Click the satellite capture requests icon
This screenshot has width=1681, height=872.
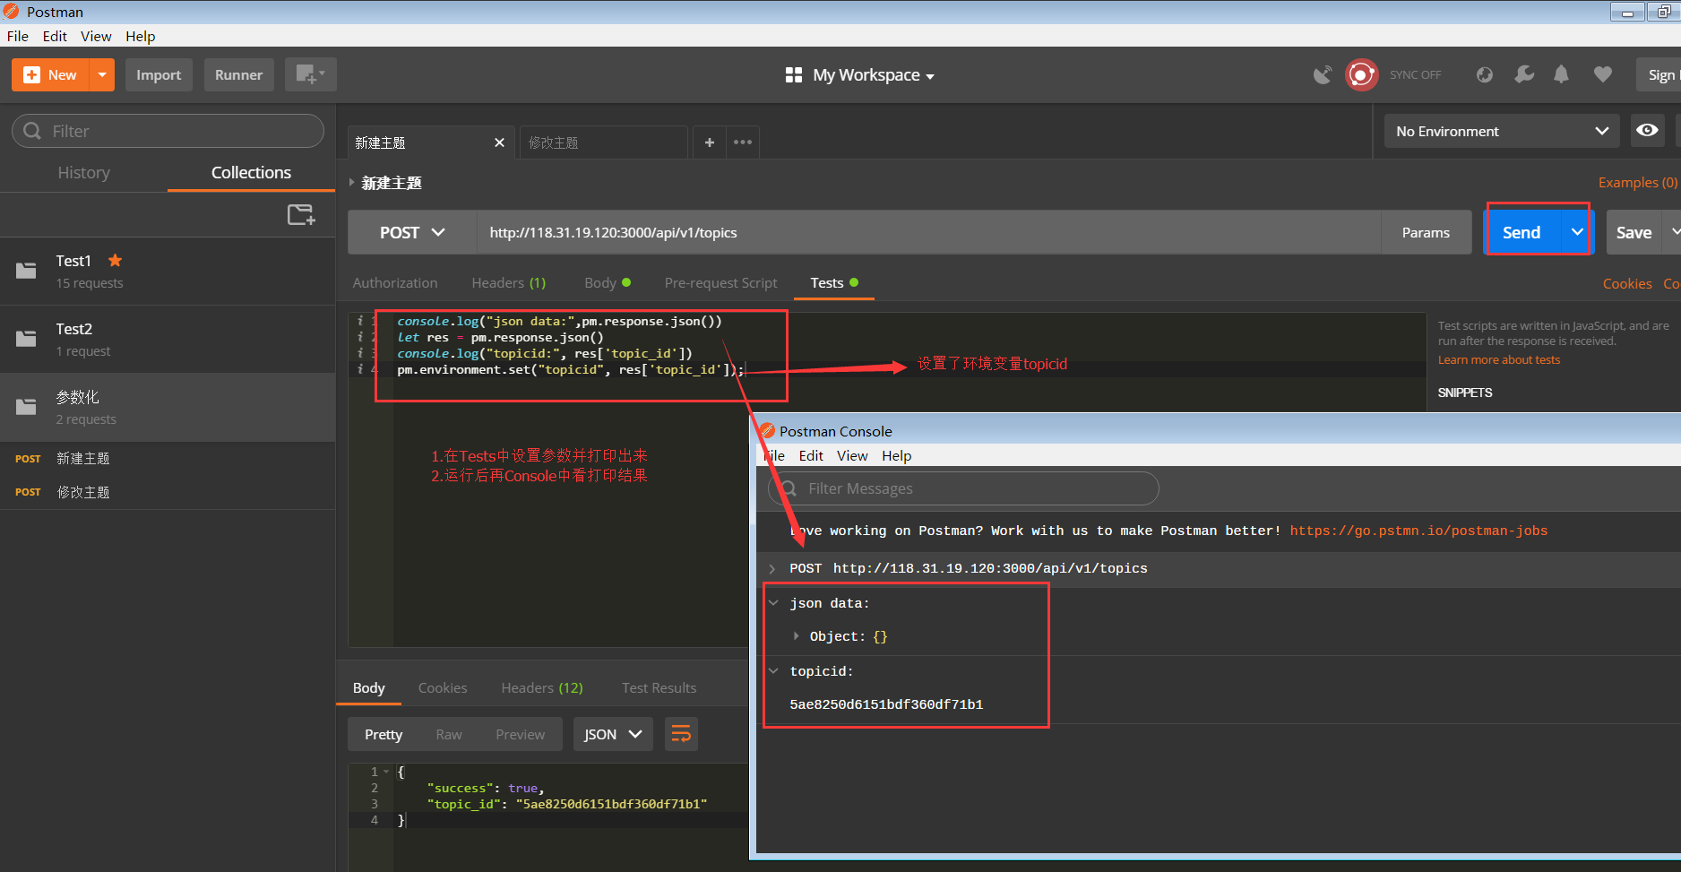pos(1323,75)
